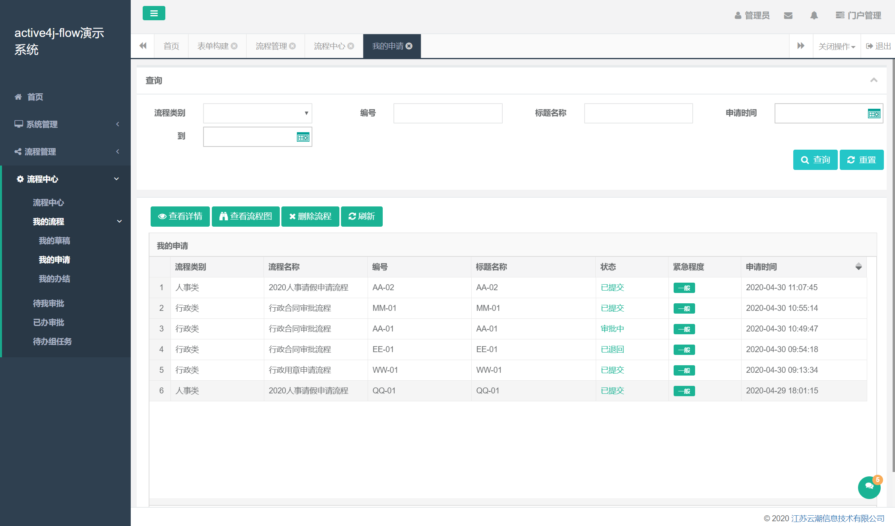Click the notification bell icon
This screenshot has height=526, width=895.
pyautogui.click(x=814, y=15)
